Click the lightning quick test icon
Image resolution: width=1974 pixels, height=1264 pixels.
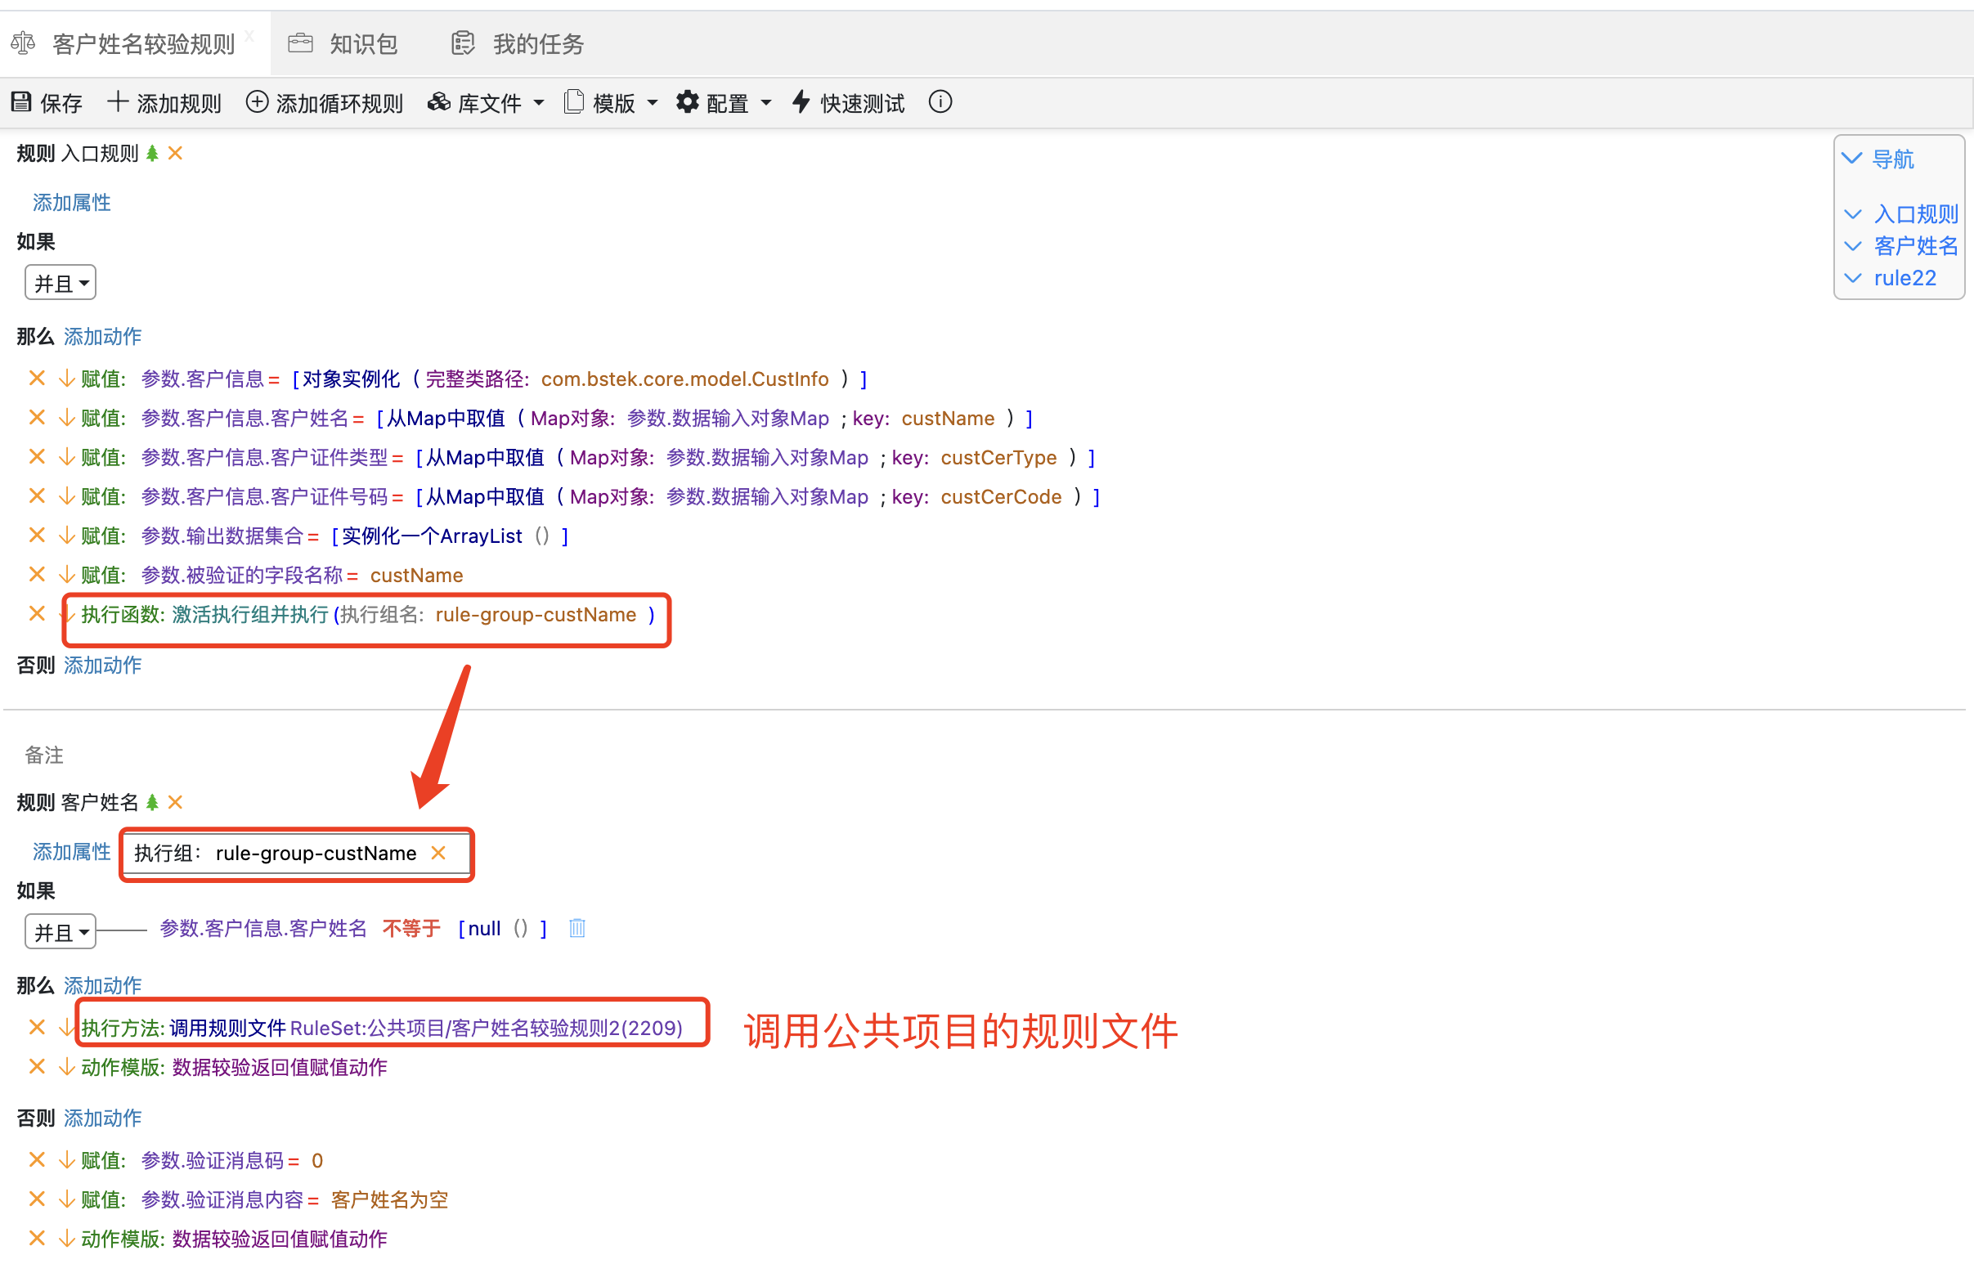tap(801, 101)
